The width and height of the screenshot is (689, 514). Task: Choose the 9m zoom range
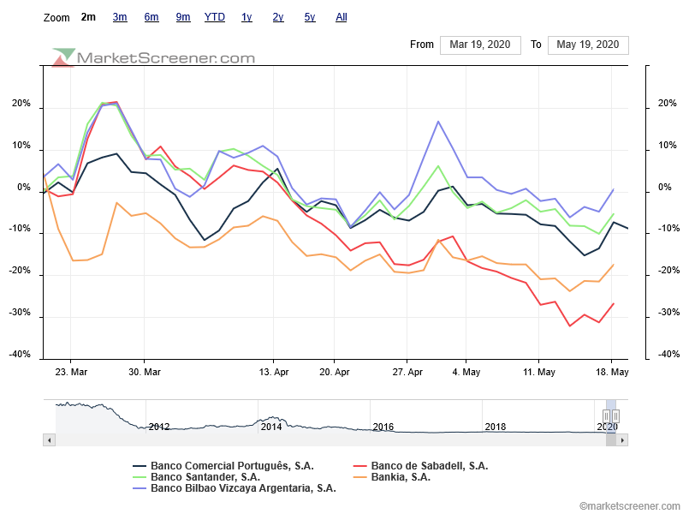tap(183, 17)
